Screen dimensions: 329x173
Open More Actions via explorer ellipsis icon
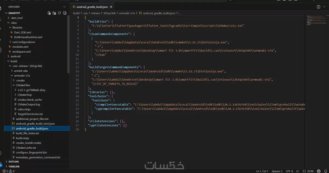(x=64, y=7)
